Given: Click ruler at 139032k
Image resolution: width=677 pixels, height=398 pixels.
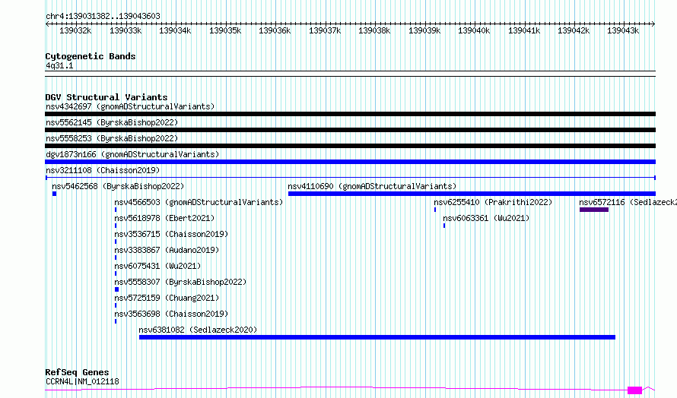Looking at the screenshot, I should [x=75, y=30].
